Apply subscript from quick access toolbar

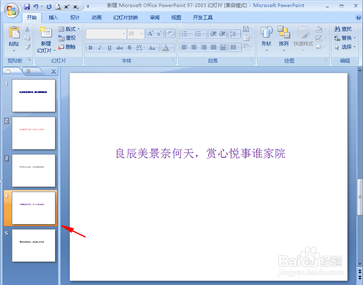pos(76,7)
